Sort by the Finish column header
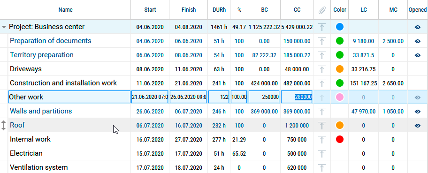 [x=189, y=10]
